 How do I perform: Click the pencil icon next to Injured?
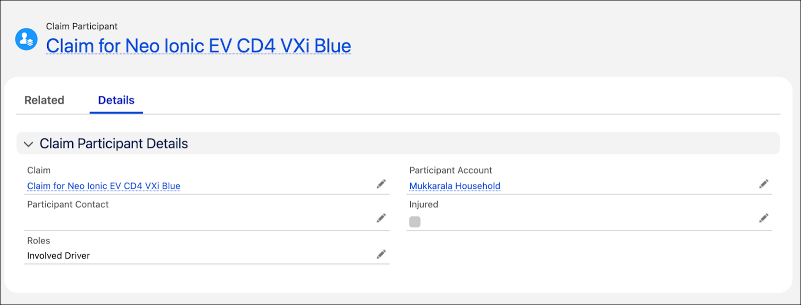(764, 218)
